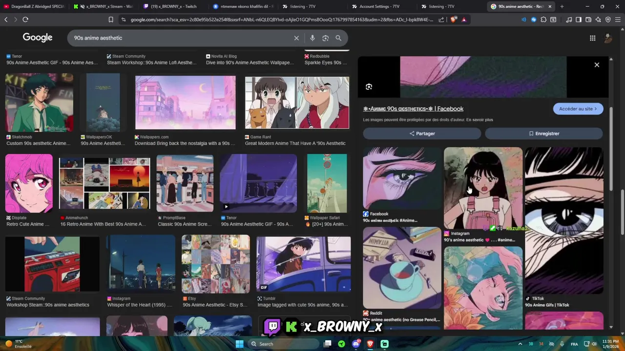Open the Whisper of the Heart thumbnail
The image size is (625, 351).
click(x=141, y=263)
